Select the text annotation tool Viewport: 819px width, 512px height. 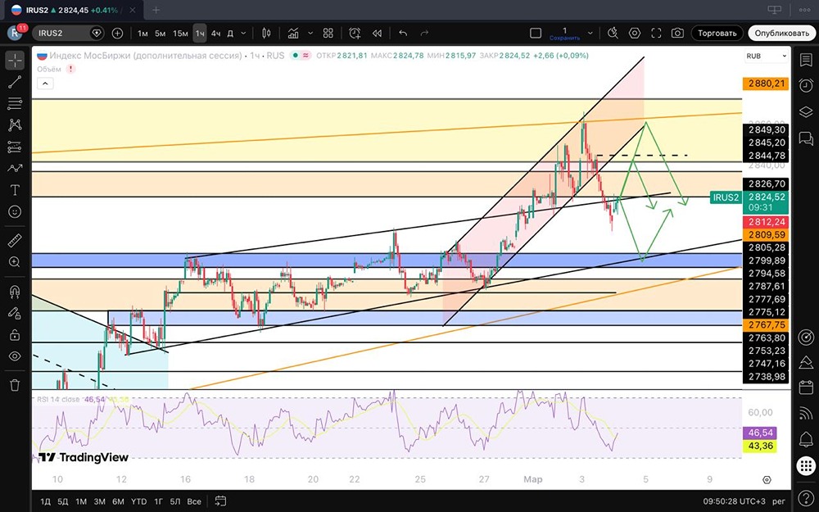click(15, 190)
